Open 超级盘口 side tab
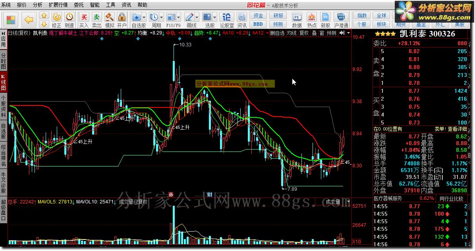 3,210
